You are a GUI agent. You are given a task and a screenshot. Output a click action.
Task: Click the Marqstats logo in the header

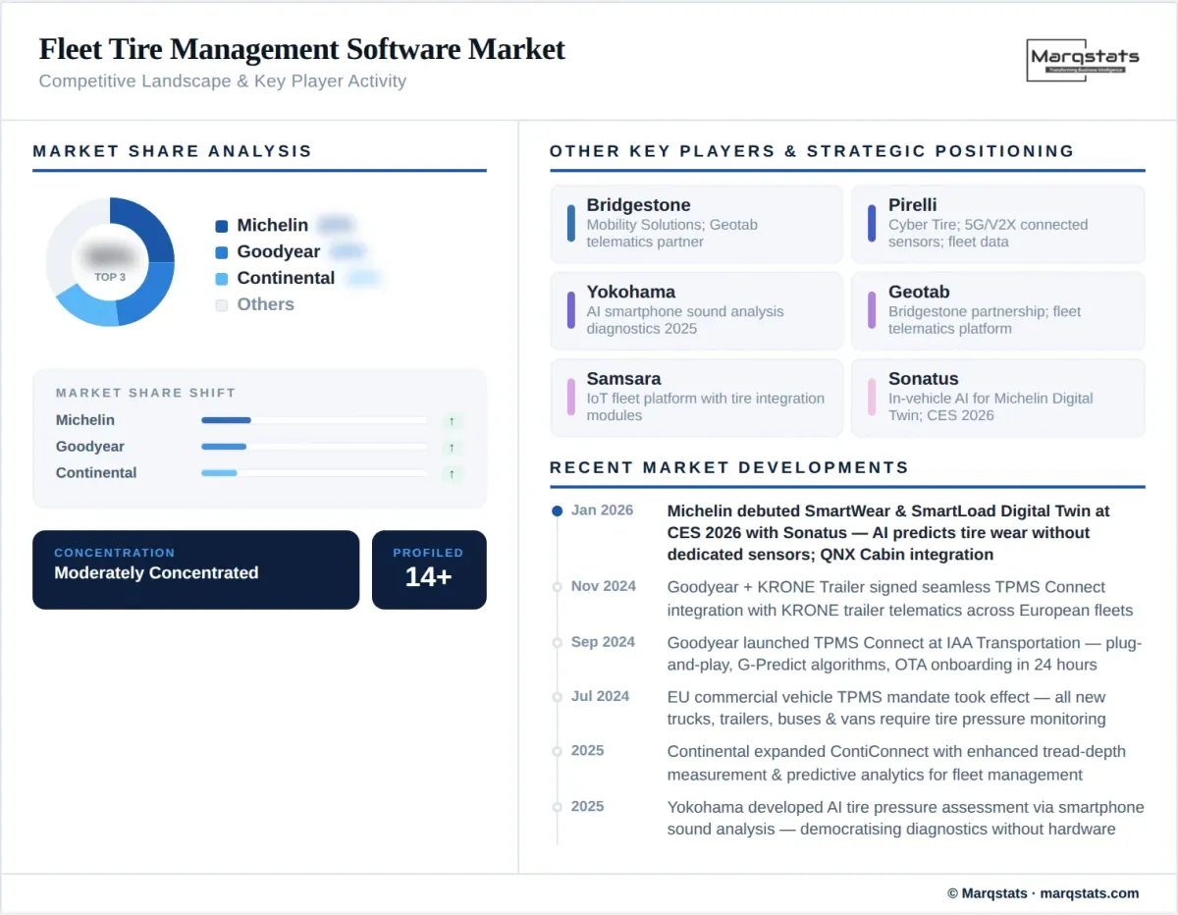point(1083,61)
